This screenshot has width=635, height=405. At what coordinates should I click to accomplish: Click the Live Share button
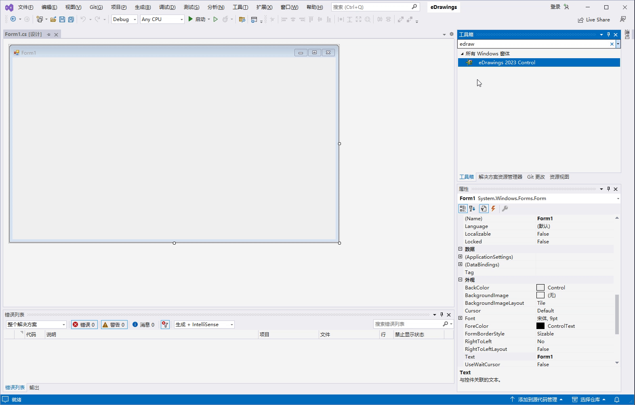[x=594, y=19]
